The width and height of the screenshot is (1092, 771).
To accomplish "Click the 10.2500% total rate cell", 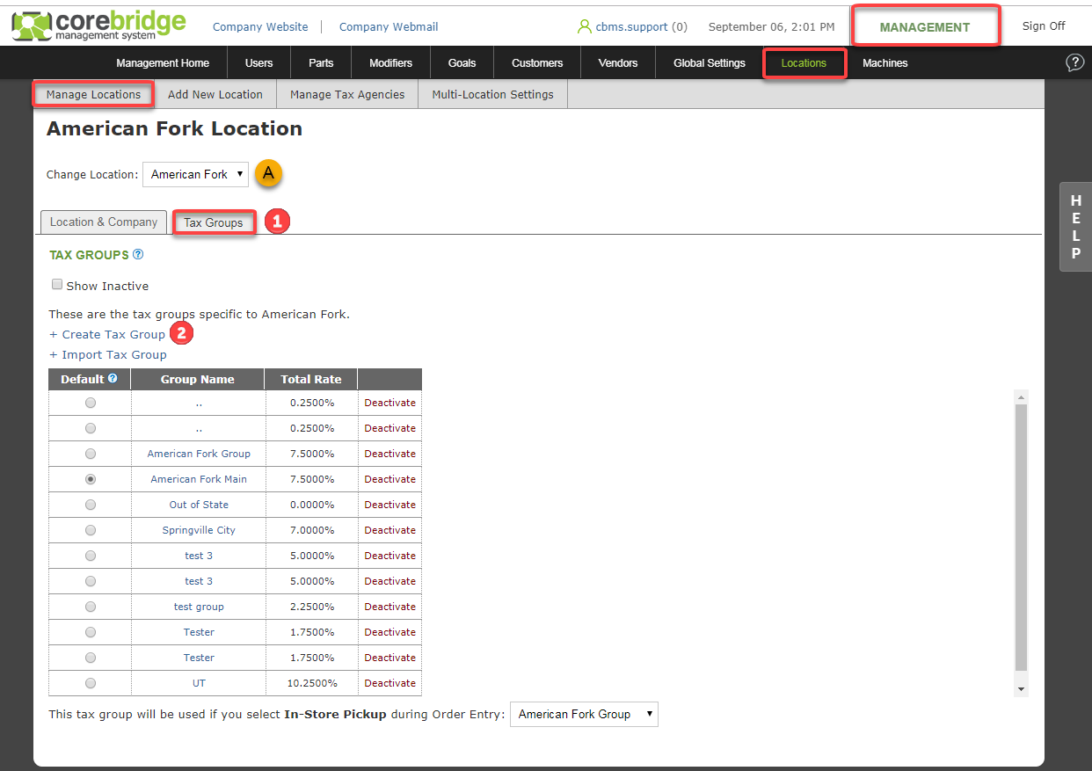I will point(312,683).
